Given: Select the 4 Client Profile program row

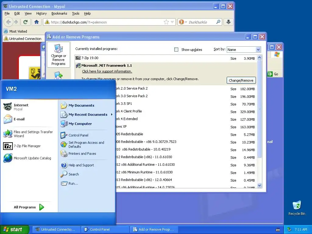Looking at the screenshot, I should (186, 112).
